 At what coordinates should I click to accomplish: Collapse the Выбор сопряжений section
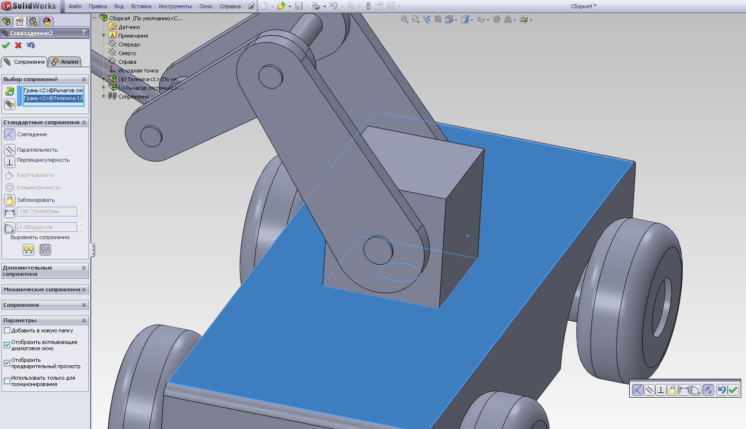(84, 79)
